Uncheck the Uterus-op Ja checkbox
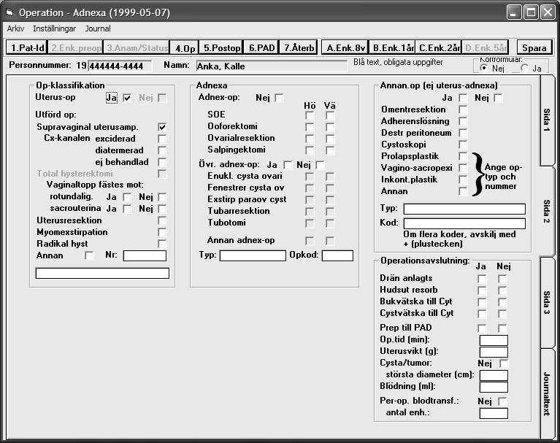This screenshot has width=560, height=443. click(127, 98)
